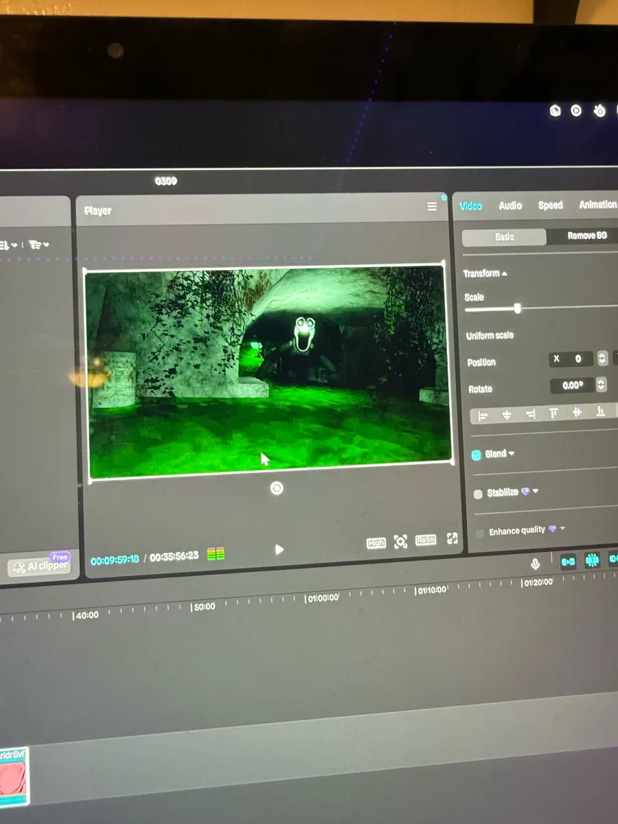The height and width of the screenshot is (824, 618).
Task: Switch to the Speed tab
Action: pyautogui.click(x=551, y=205)
